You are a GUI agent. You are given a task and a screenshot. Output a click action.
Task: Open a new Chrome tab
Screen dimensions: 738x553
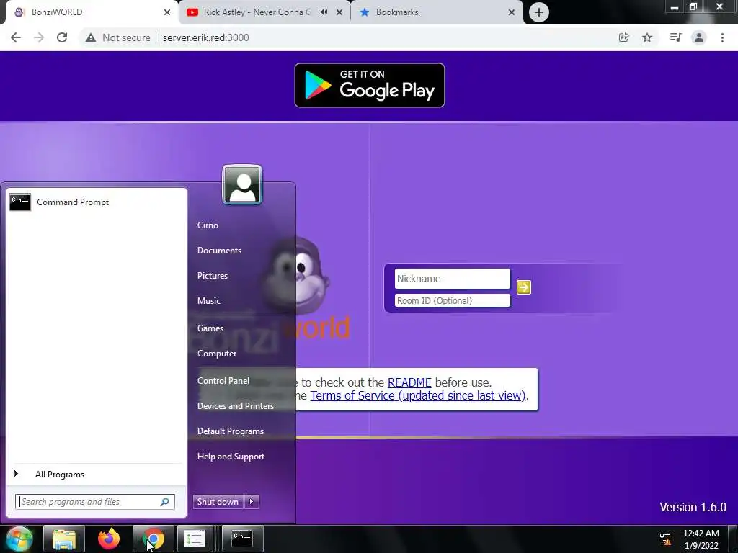539,12
